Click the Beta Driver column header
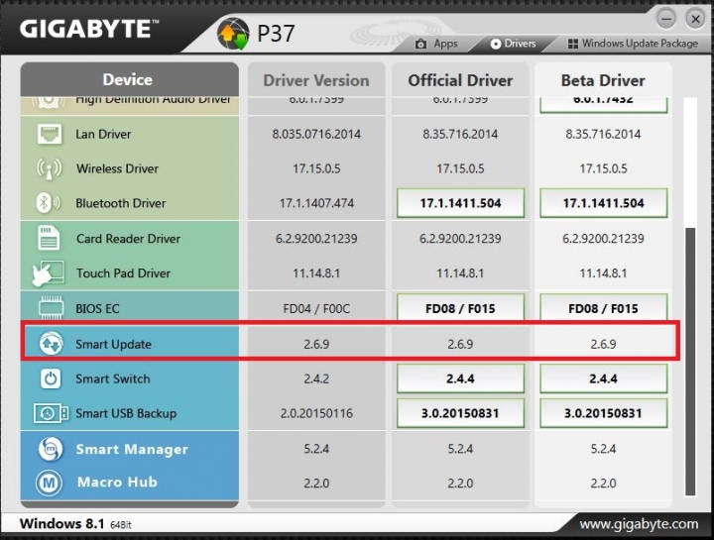Viewport: 714px width, 540px height. 603,80
